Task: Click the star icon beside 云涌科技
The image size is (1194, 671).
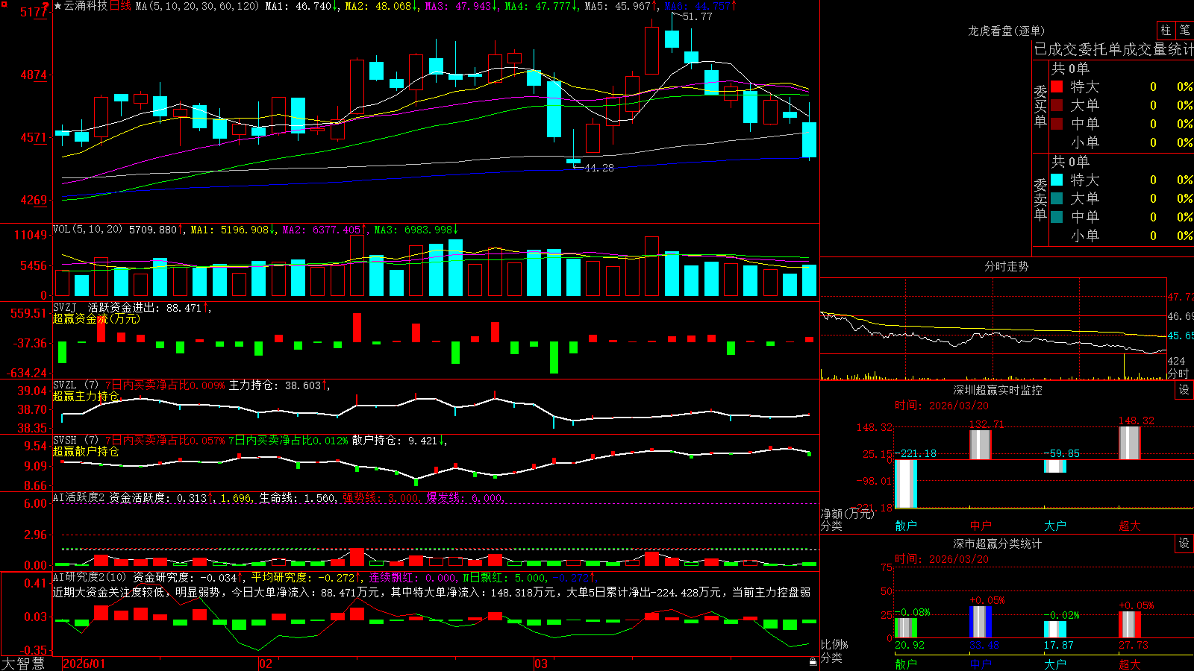Action: (x=57, y=6)
